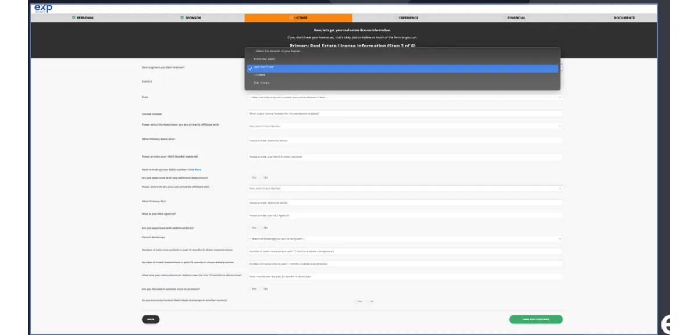Switch to the Experience step tab

[x=408, y=18]
